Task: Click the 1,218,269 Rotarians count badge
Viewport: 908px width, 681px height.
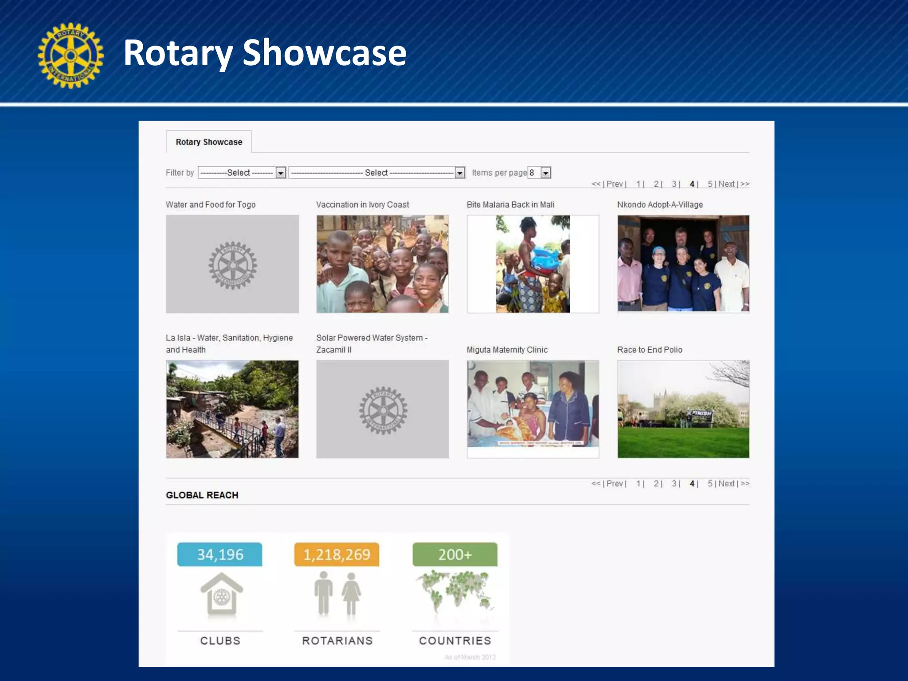Action: coord(337,555)
